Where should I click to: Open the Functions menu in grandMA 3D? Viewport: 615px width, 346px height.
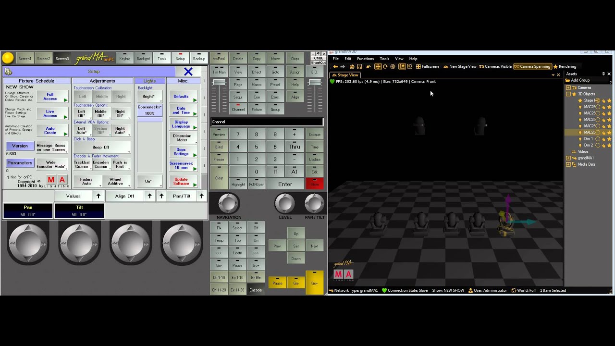365,59
